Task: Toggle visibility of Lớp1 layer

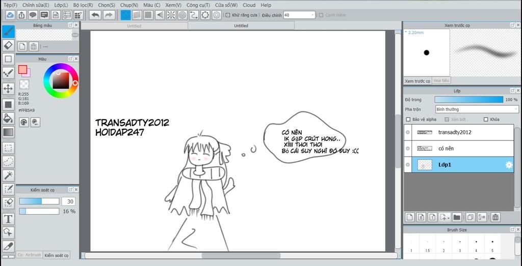Action: tap(408, 165)
